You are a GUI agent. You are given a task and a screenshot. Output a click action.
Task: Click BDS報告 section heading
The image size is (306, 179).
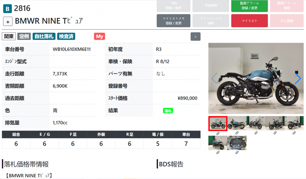171,164
